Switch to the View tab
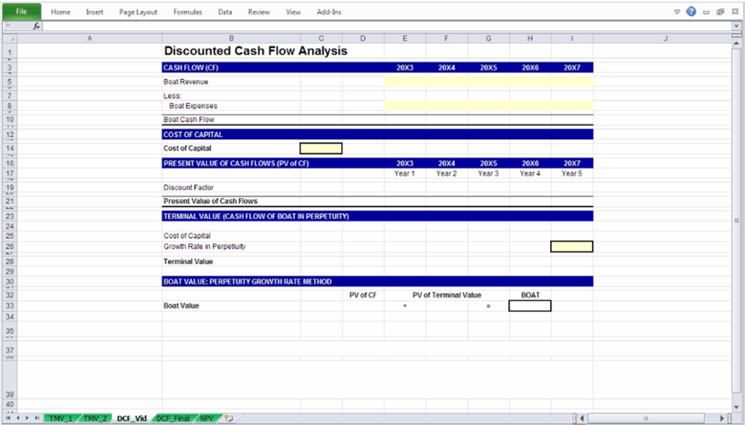The height and width of the screenshot is (425, 745). 293,12
